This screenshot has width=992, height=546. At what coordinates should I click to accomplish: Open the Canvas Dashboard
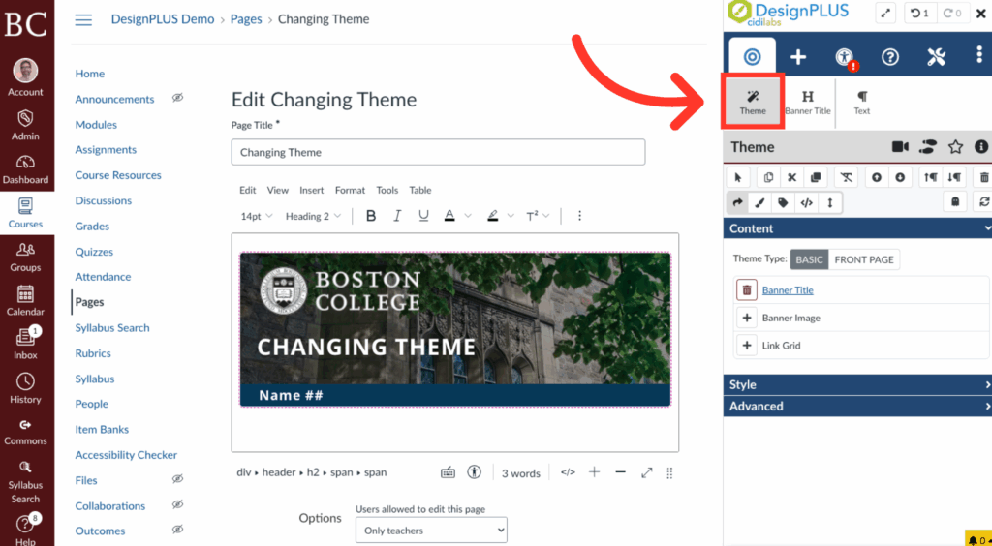tap(25, 168)
